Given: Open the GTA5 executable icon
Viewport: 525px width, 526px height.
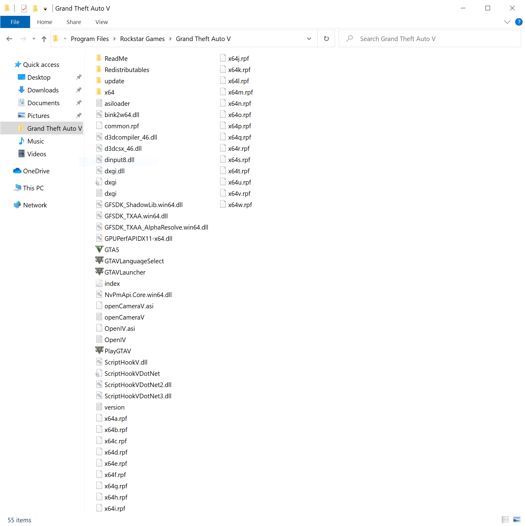Looking at the screenshot, I should pyautogui.click(x=99, y=250).
